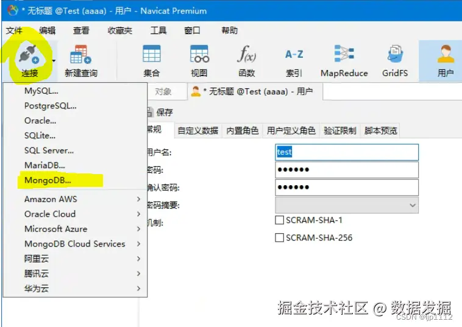Switch to the 自定义数据 tab
This screenshot has width=462, height=327.
click(x=198, y=130)
